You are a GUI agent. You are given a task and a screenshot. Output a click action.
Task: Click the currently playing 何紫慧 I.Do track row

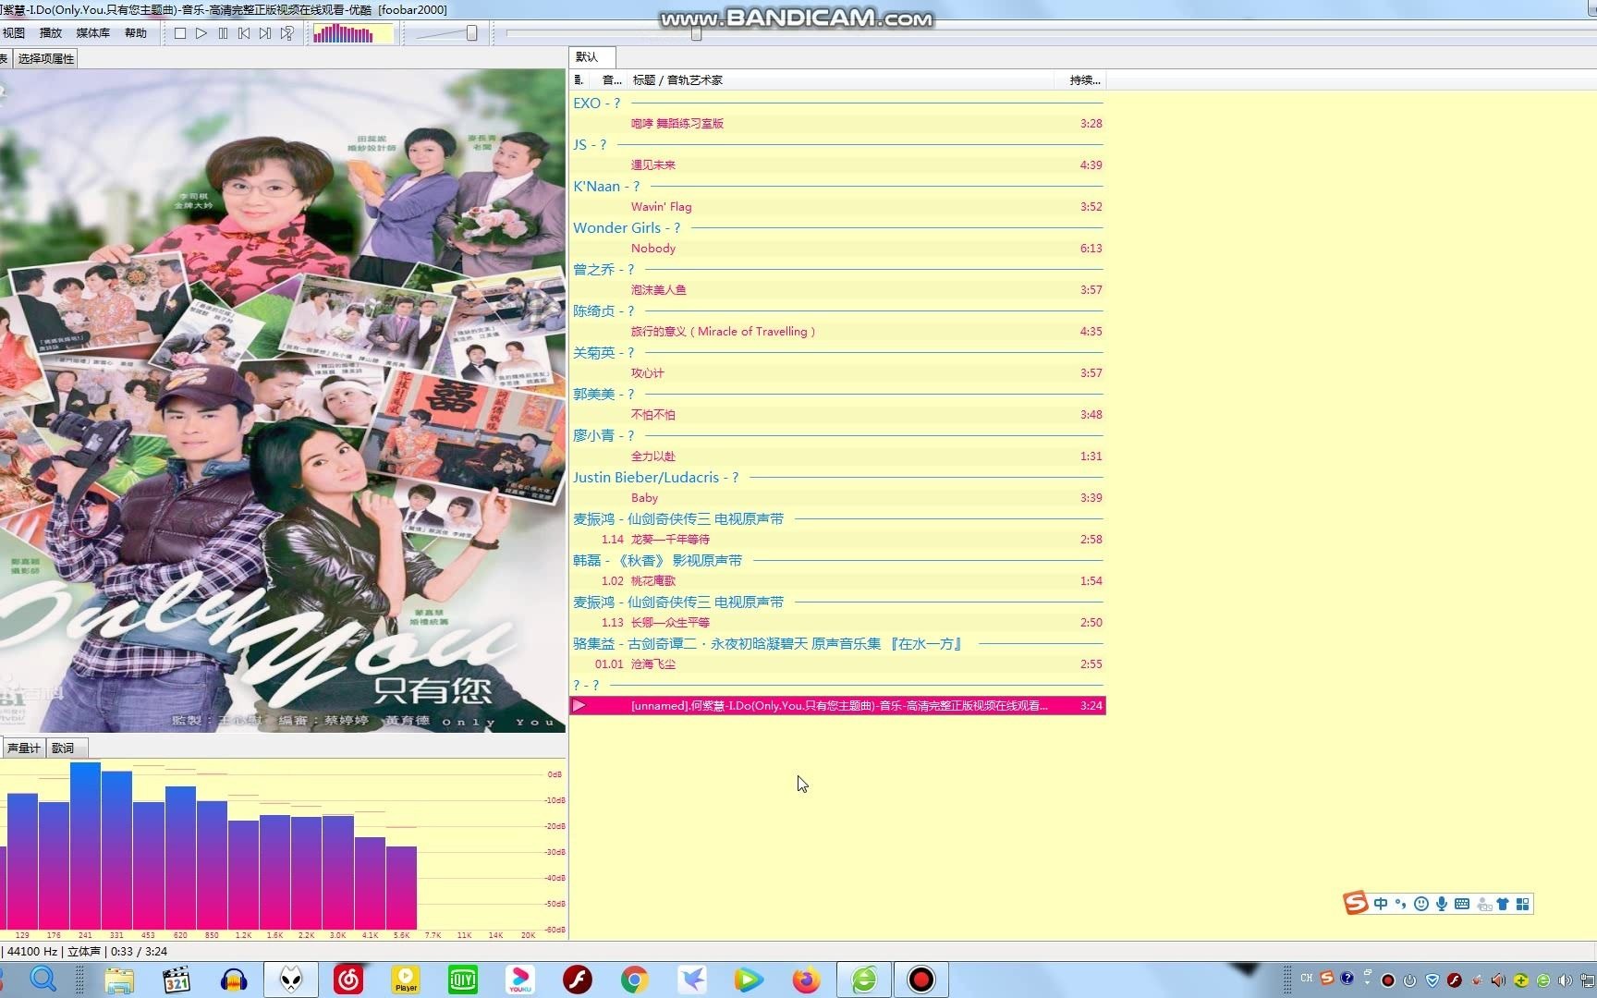coord(837,706)
